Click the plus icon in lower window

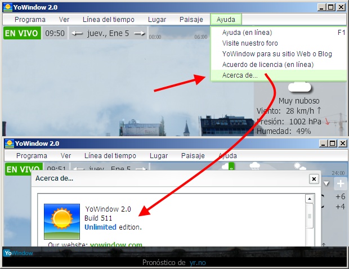tap(341, 183)
